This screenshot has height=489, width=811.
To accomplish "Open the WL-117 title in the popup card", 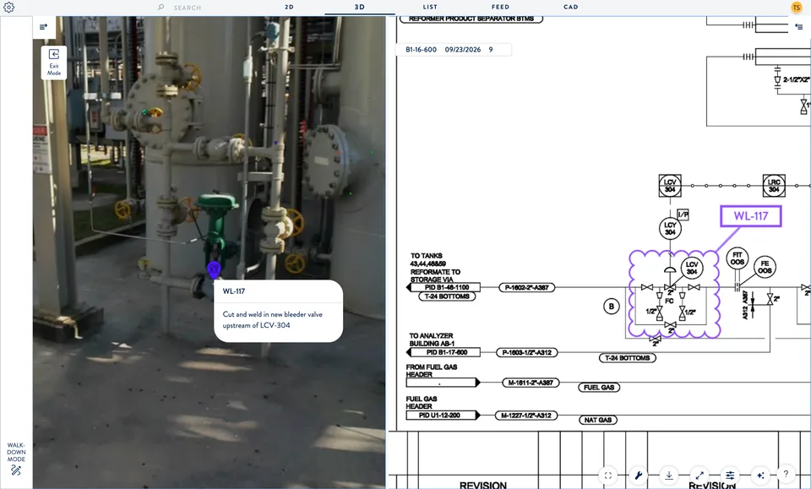I will pos(234,291).
